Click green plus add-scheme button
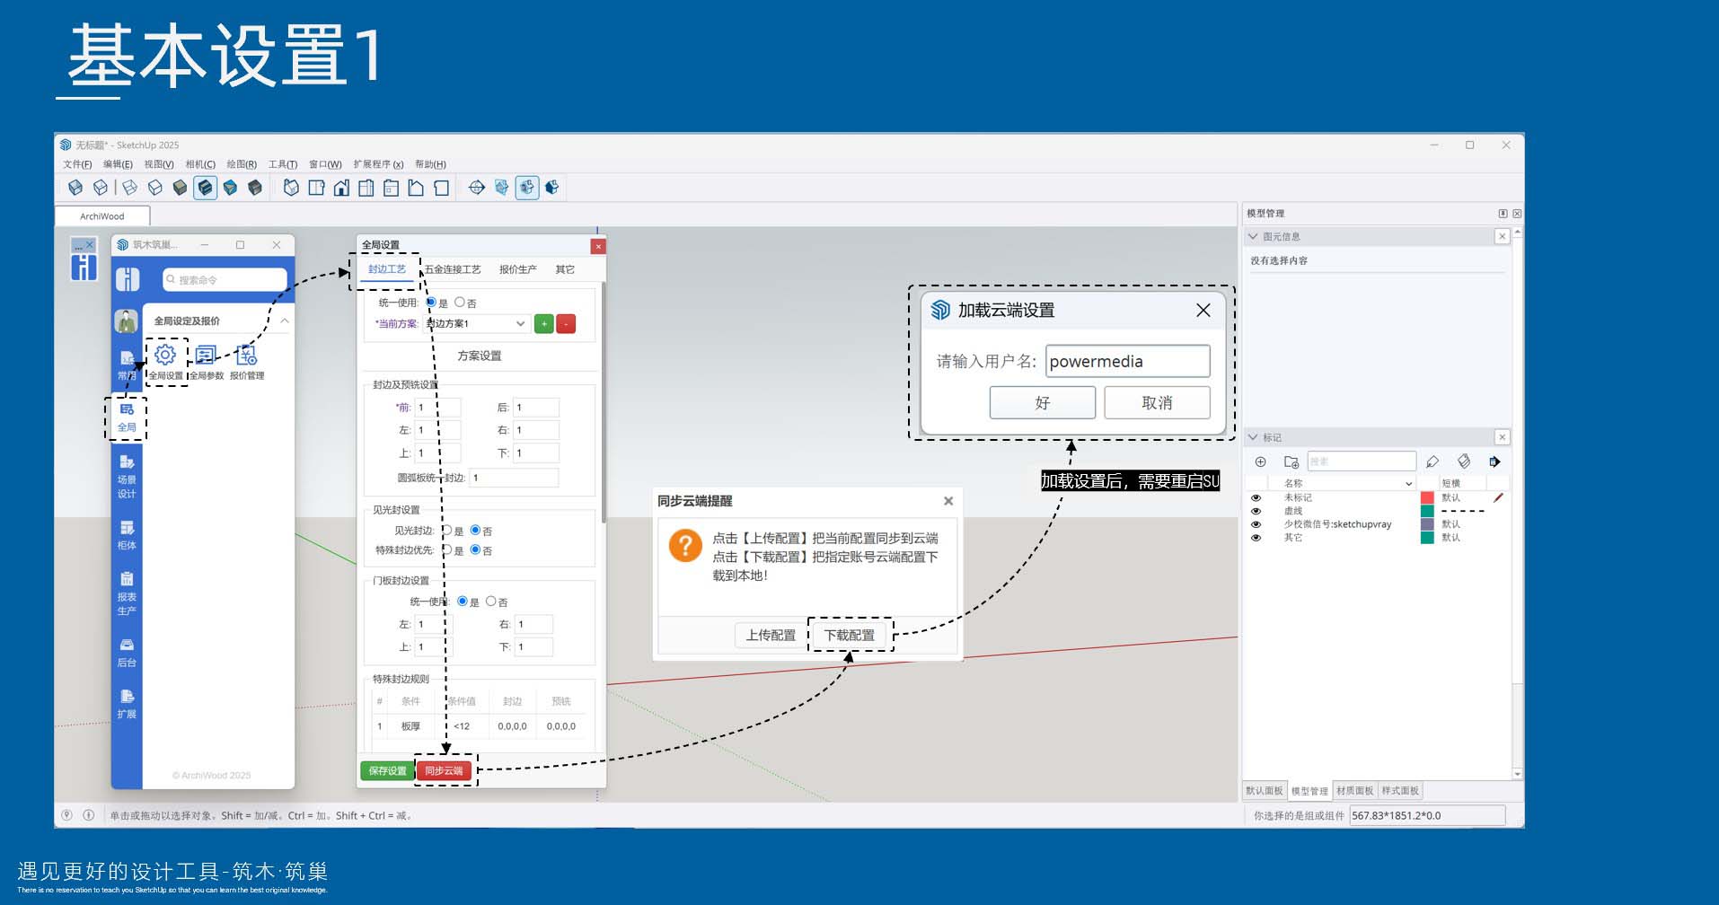Image resolution: width=1719 pixels, height=905 pixels. 543,324
